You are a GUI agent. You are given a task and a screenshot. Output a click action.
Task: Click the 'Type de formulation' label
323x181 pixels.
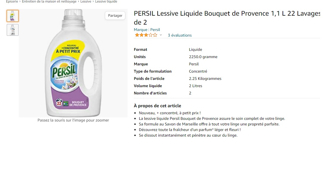click(153, 71)
